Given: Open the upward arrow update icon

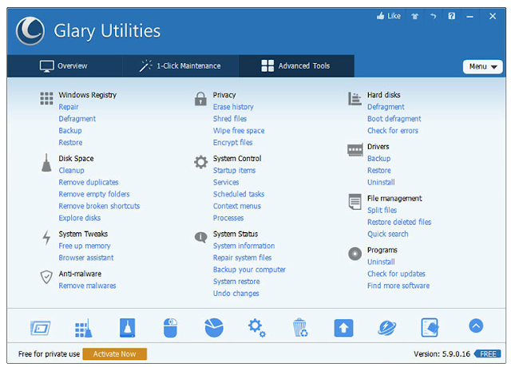Looking at the screenshot, I should click(343, 328).
